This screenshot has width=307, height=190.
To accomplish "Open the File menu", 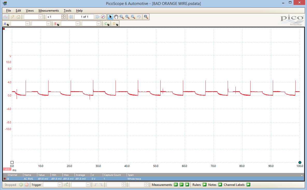I will click(8, 11).
